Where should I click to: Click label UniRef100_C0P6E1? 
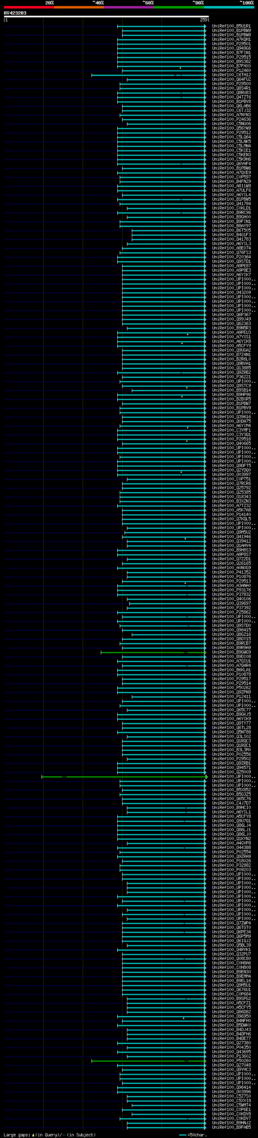tap(231, 1109)
